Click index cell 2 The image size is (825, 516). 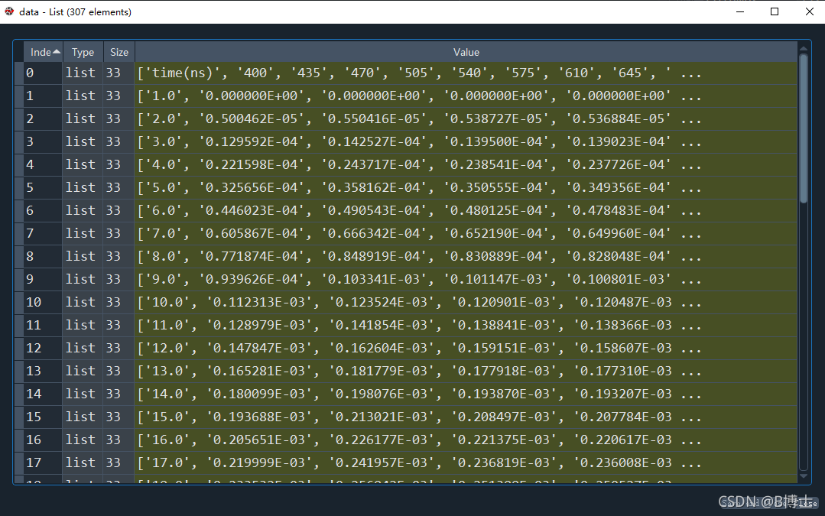point(43,119)
